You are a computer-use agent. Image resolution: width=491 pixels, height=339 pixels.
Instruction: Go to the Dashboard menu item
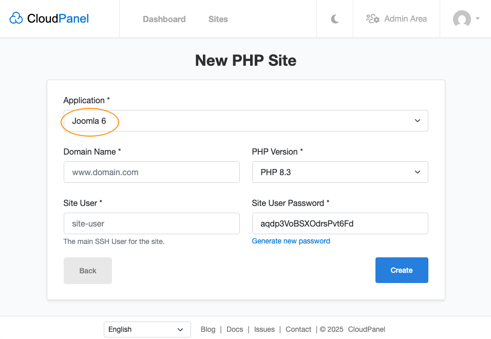coord(164,19)
